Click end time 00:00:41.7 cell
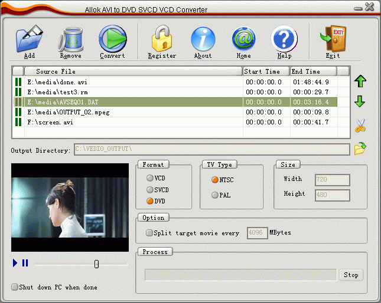This screenshot has height=303, width=381. [314, 122]
